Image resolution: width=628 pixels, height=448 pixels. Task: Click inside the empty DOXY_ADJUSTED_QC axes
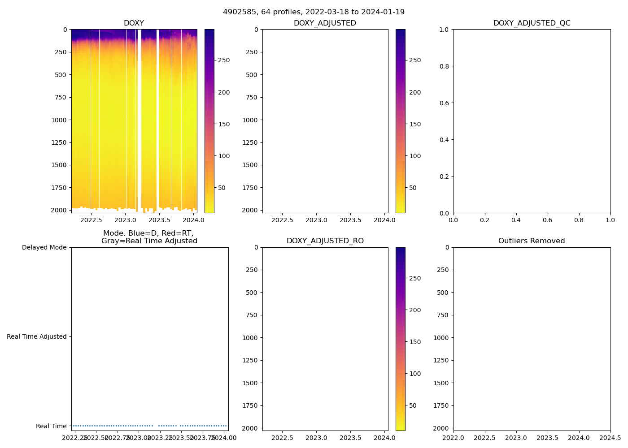pyautogui.click(x=532, y=121)
